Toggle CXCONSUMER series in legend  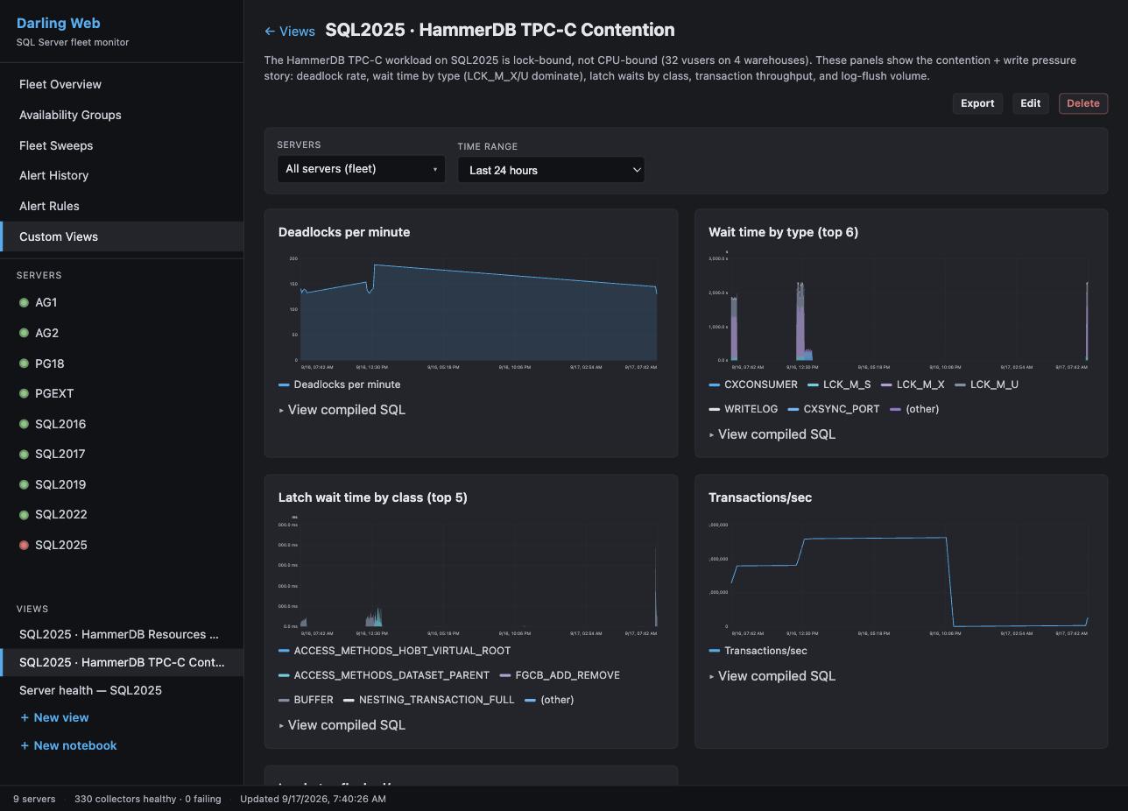(753, 384)
